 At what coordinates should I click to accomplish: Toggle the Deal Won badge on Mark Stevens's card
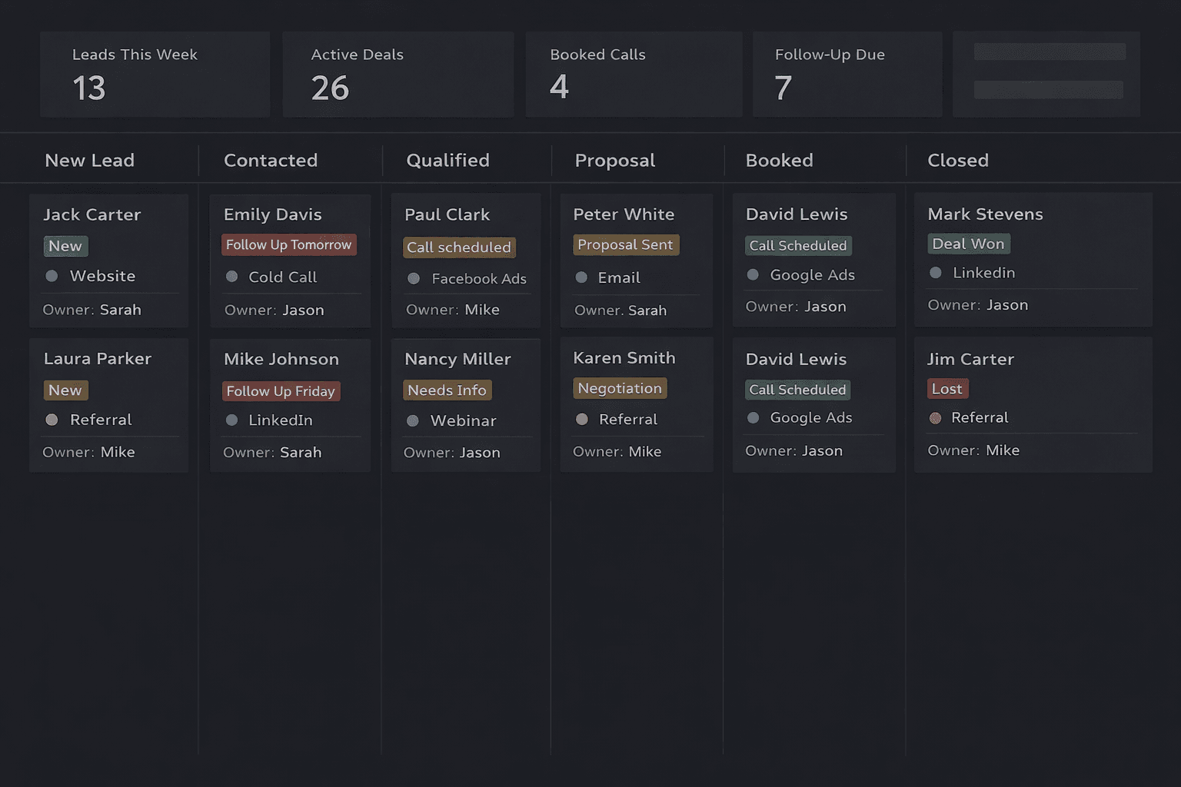pos(968,244)
